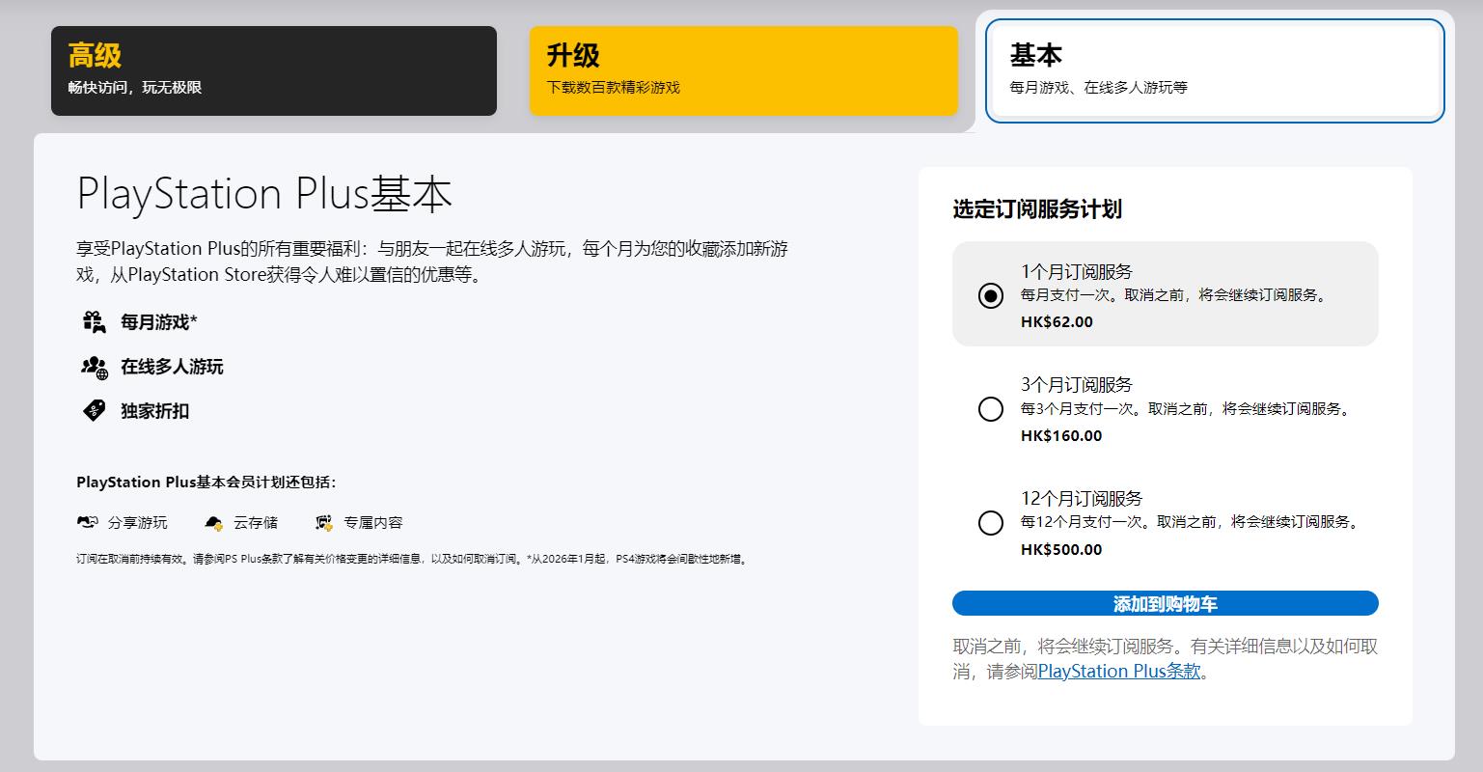Image resolution: width=1483 pixels, height=772 pixels.
Task: Click the exclusive content icon
Action: [324, 522]
